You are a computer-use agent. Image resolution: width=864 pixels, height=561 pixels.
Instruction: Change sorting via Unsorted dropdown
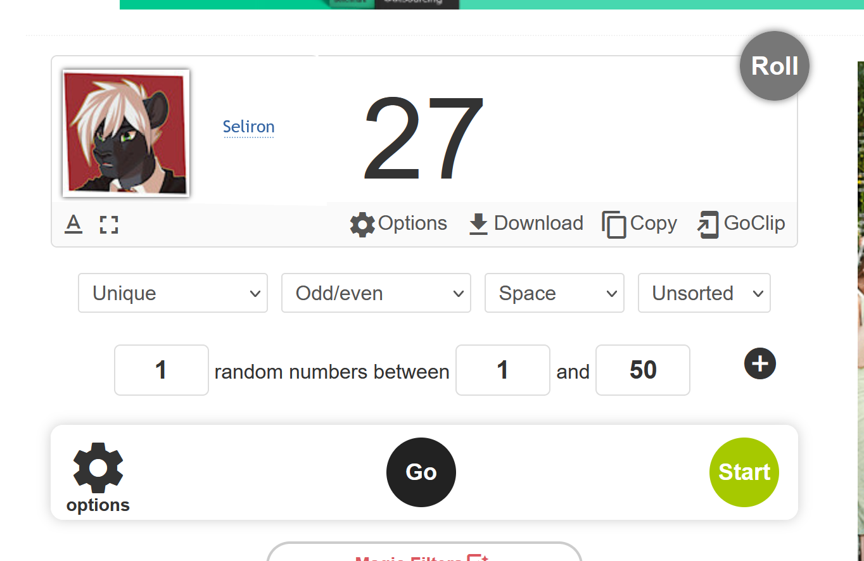click(x=704, y=293)
